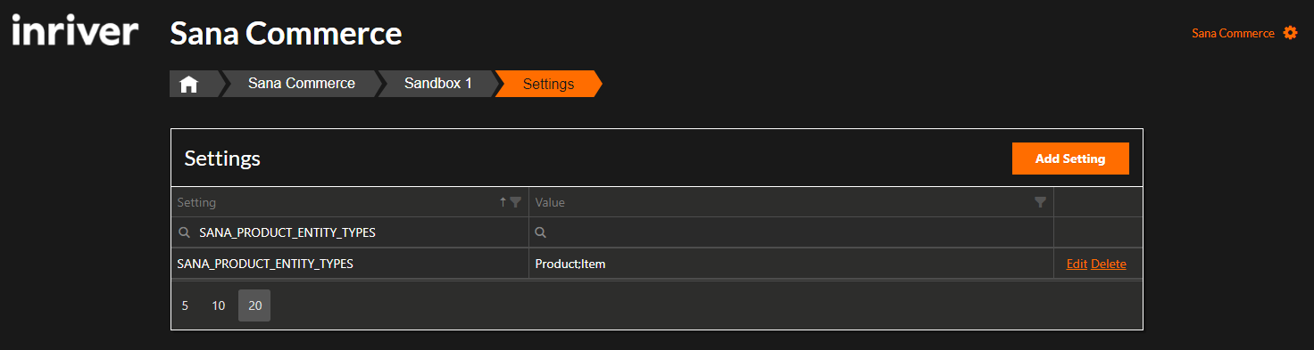Click the sort arrow in Setting column header

click(x=503, y=202)
